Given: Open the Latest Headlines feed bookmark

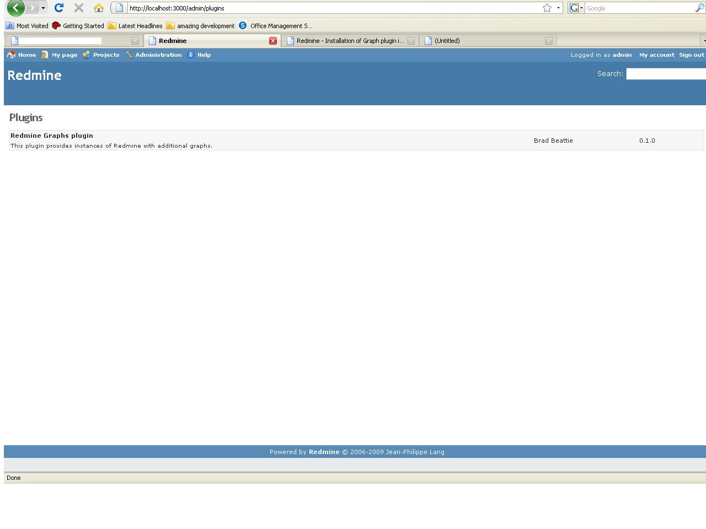Looking at the screenshot, I should coord(135,26).
